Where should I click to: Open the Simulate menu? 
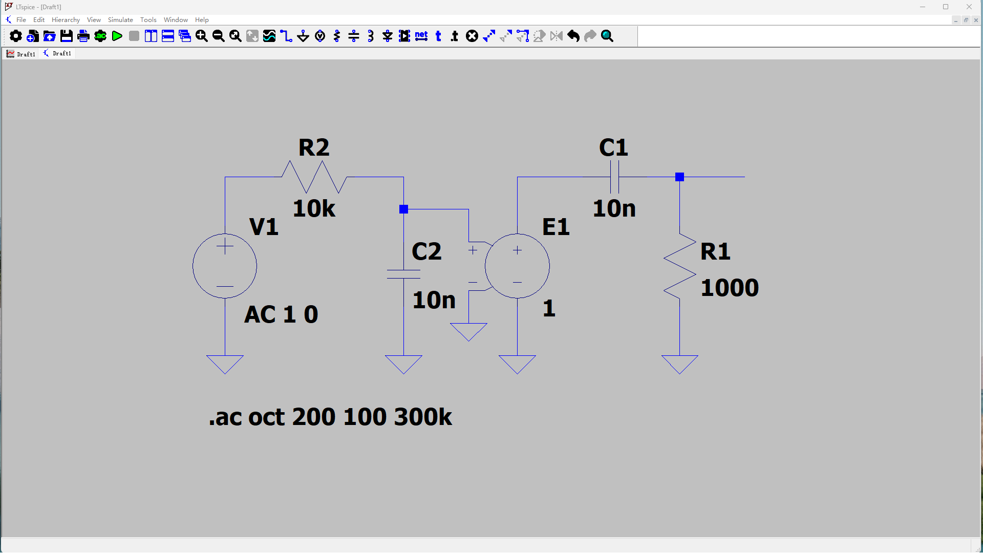coord(120,19)
